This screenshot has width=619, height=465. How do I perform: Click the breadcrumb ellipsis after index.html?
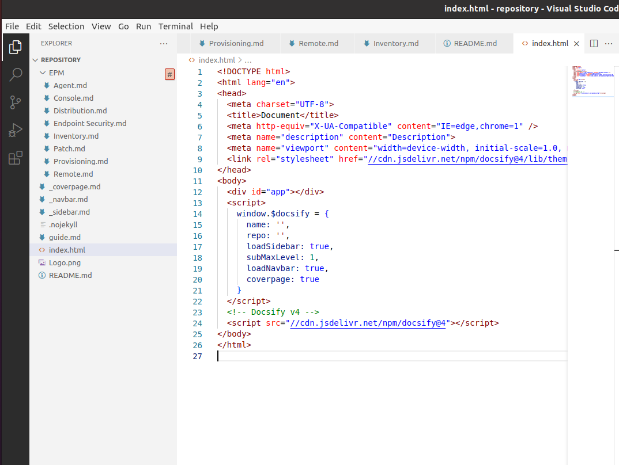point(248,60)
